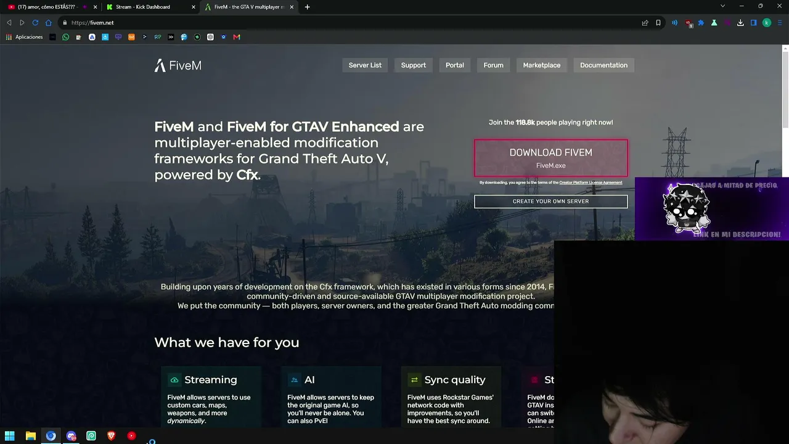Screen dimensions: 789x444
Task: Switch to the YouTube 'amor, cómo ESTÁS???' tab
Action: 47,7
